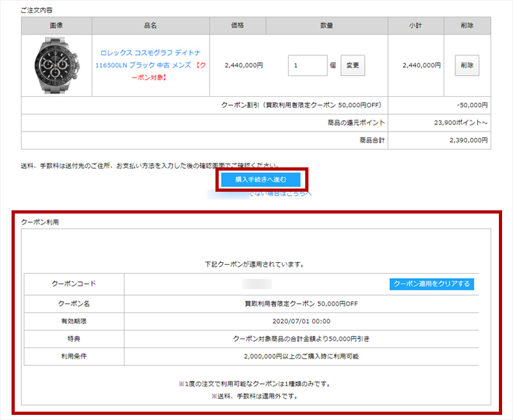Click the Rolex Daytona watch thumbnail

point(56,65)
